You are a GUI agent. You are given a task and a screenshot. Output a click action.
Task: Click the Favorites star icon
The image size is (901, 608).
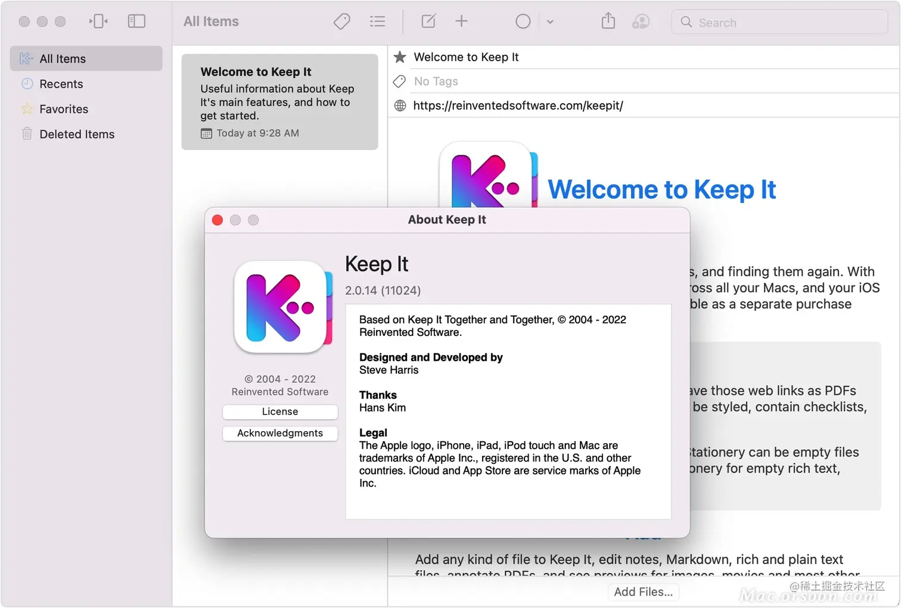point(27,108)
